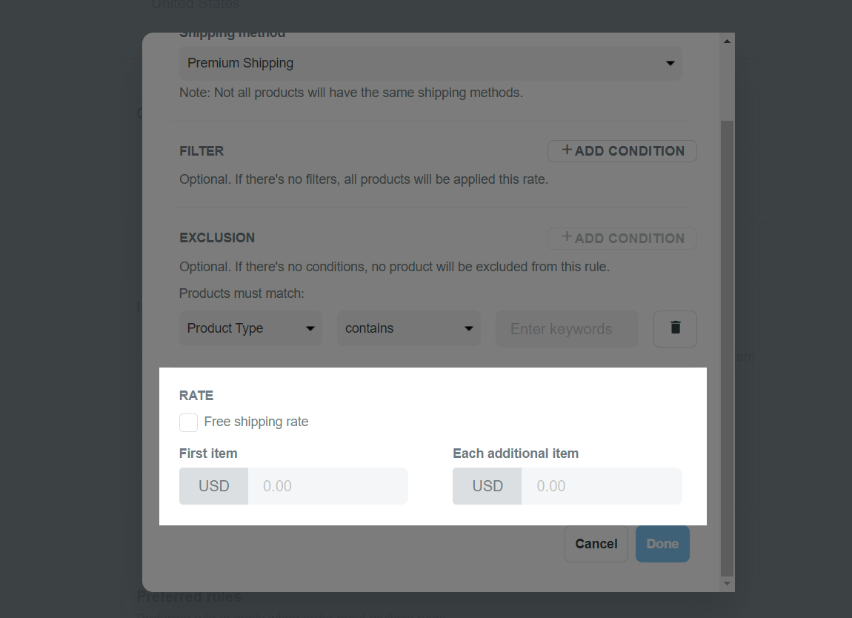Open the Premium Shipping method dropdown
Screen dimensions: 852x618
click(430, 63)
